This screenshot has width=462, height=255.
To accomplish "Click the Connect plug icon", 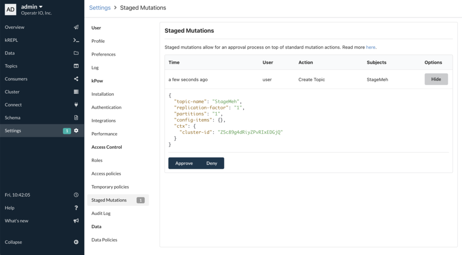I will (76, 105).
